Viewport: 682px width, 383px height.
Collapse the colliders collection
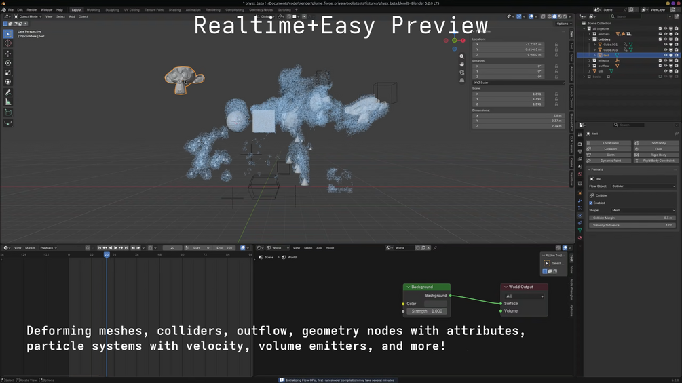(590, 39)
